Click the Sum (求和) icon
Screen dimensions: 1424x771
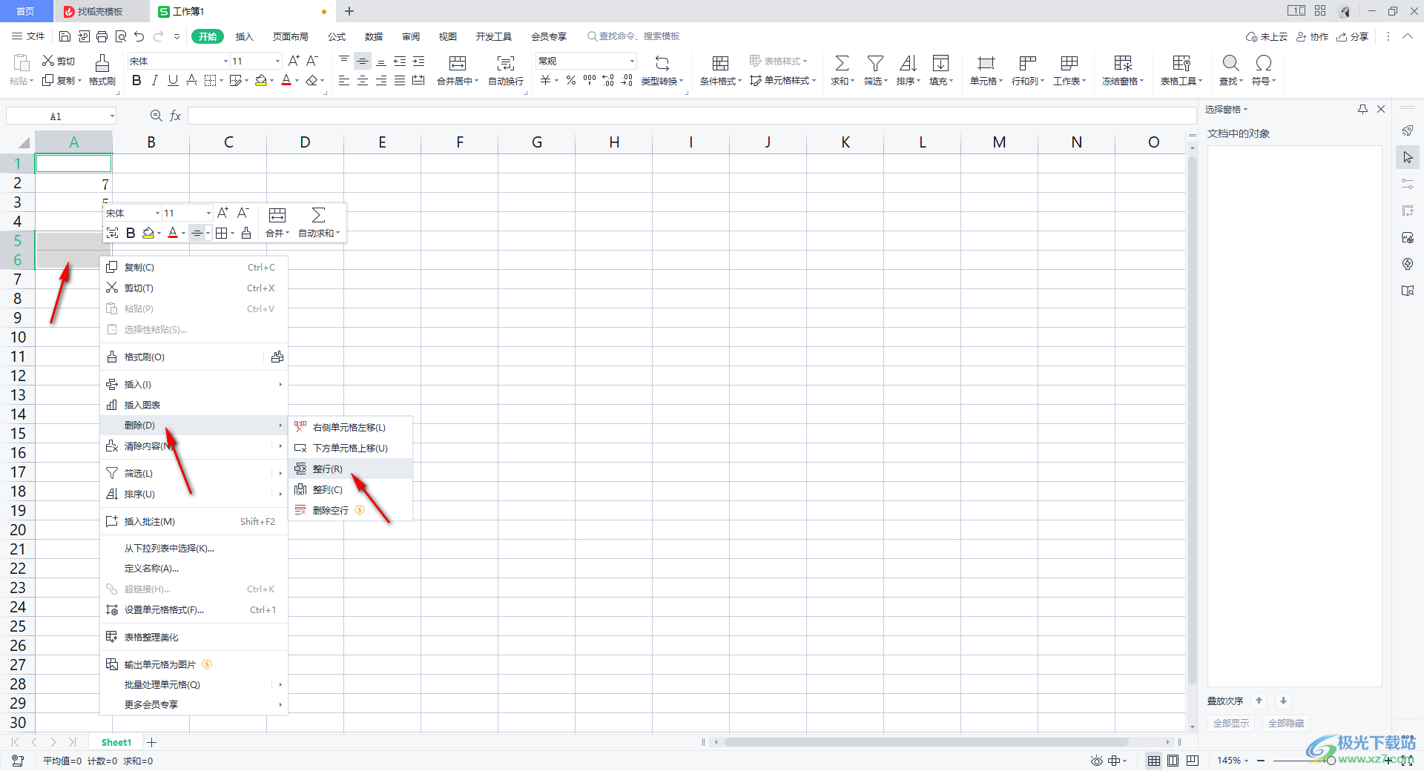(843, 63)
